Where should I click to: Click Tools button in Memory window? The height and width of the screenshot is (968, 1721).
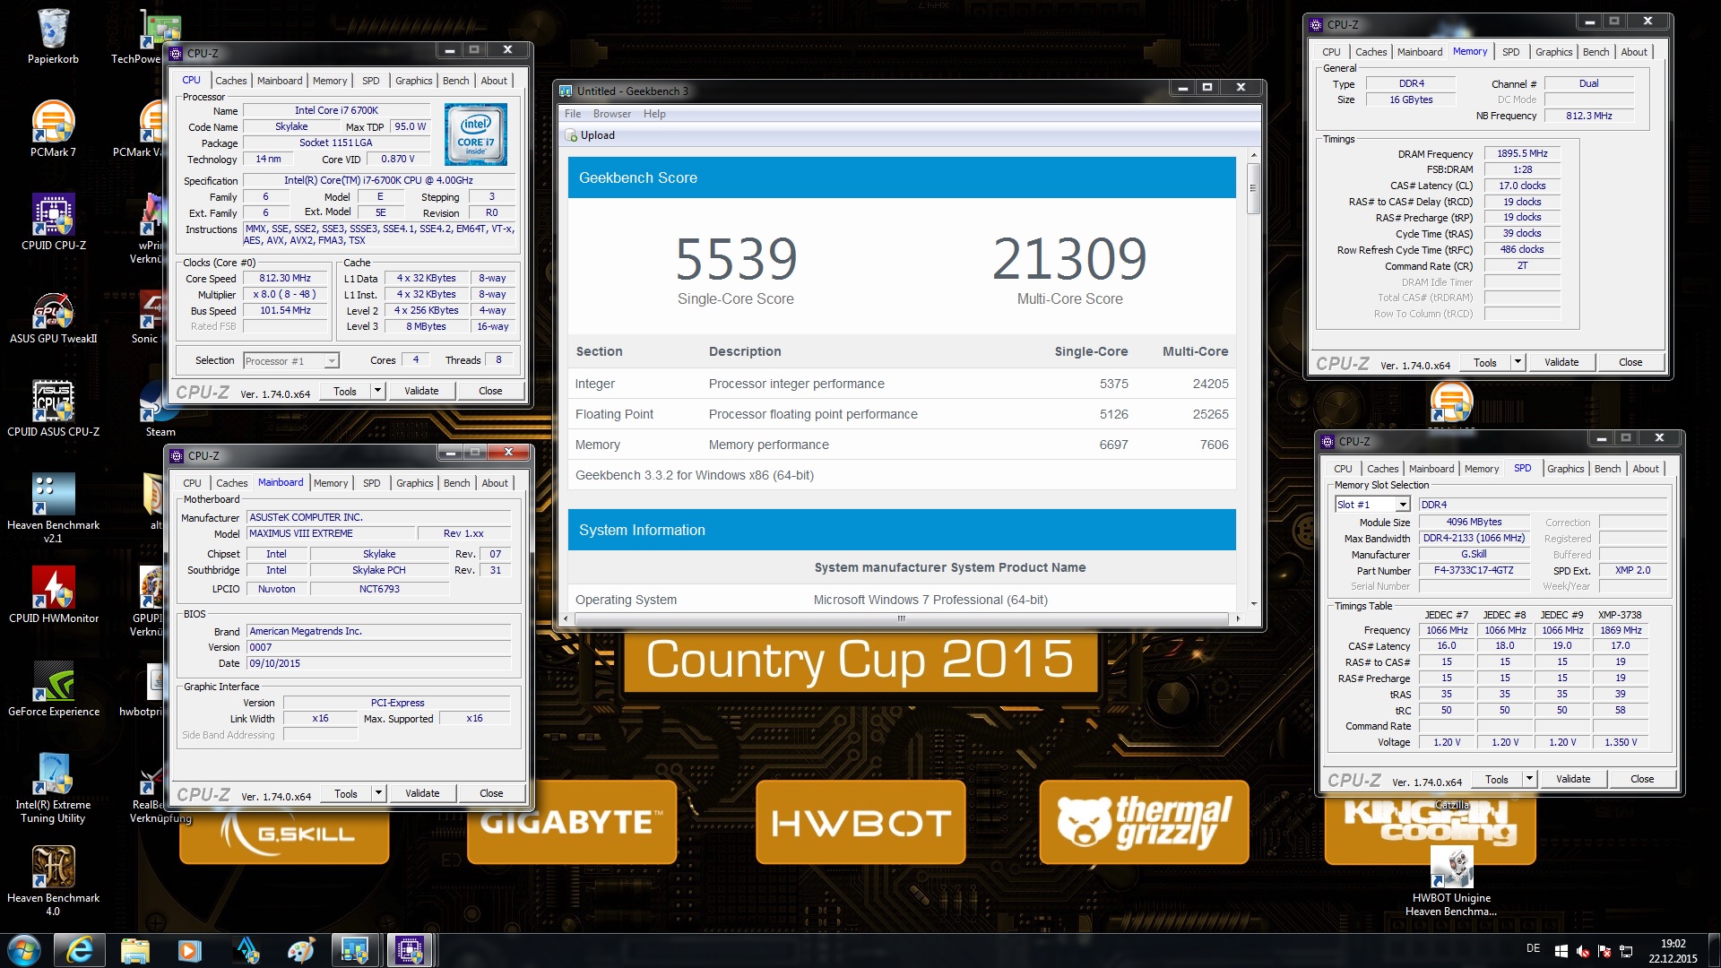tap(1484, 362)
